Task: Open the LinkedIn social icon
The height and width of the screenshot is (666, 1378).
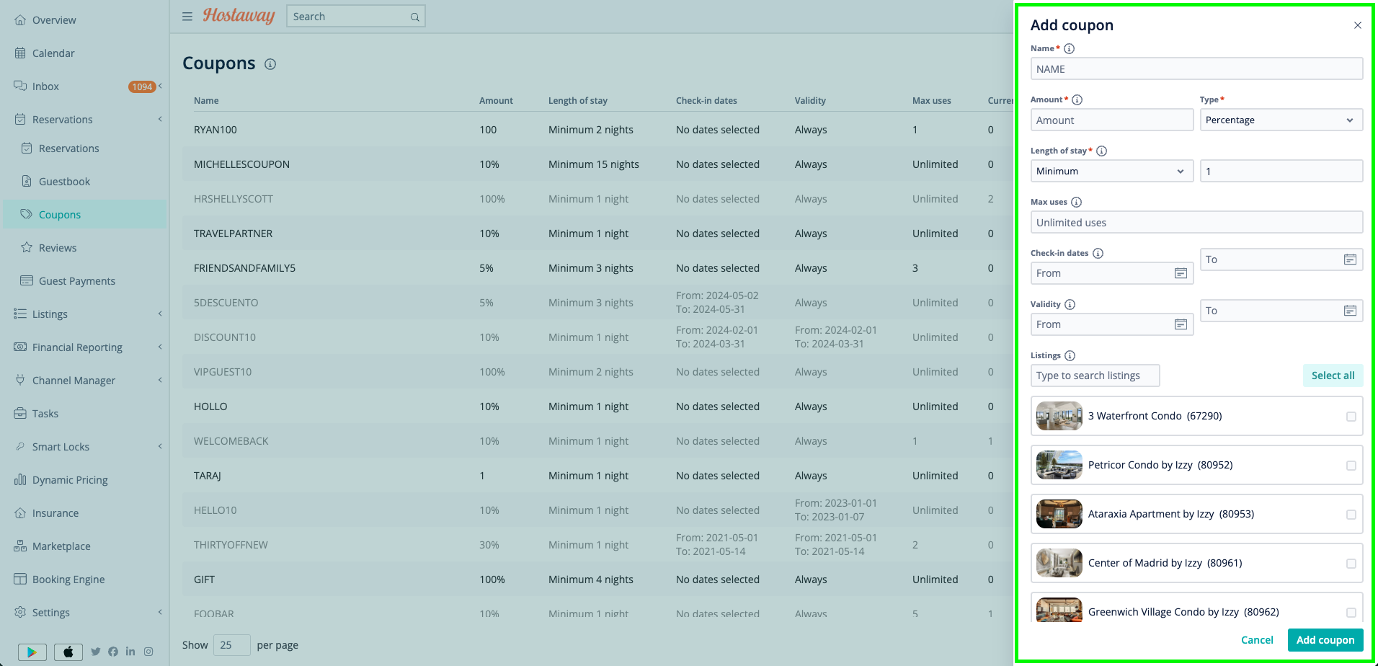Action: pyautogui.click(x=130, y=652)
